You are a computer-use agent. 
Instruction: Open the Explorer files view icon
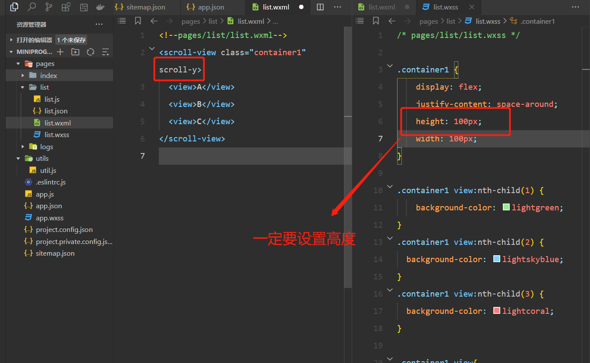[14, 7]
